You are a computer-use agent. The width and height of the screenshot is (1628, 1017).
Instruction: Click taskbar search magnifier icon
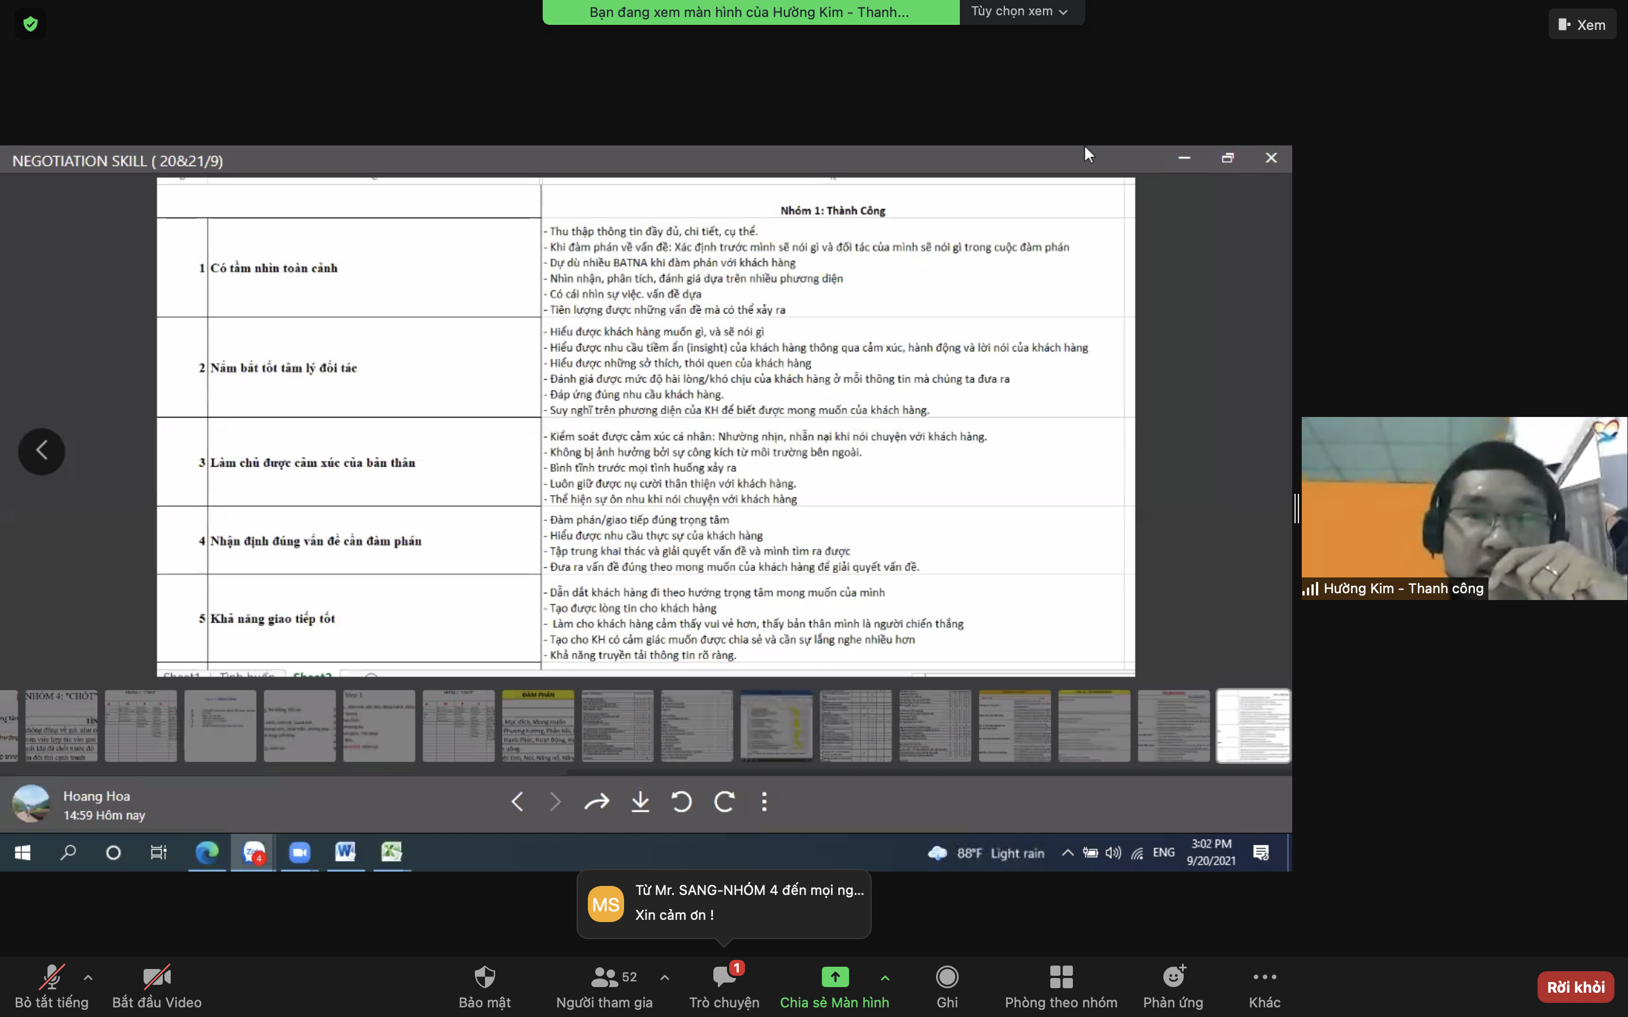click(x=68, y=853)
